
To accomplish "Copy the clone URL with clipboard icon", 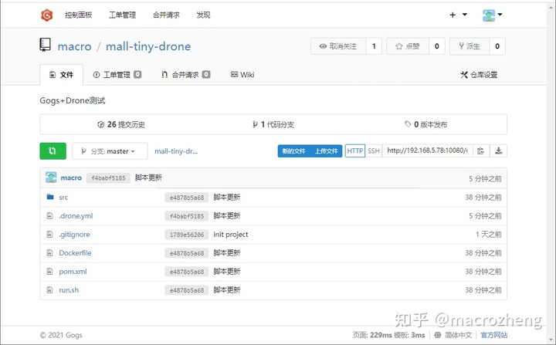I will [x=481, y=151].
